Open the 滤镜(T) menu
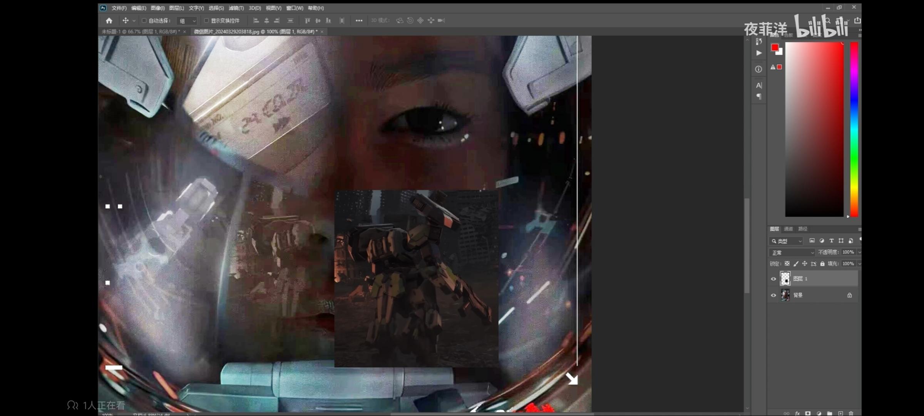Screen dimensions: 924x416 236,8
